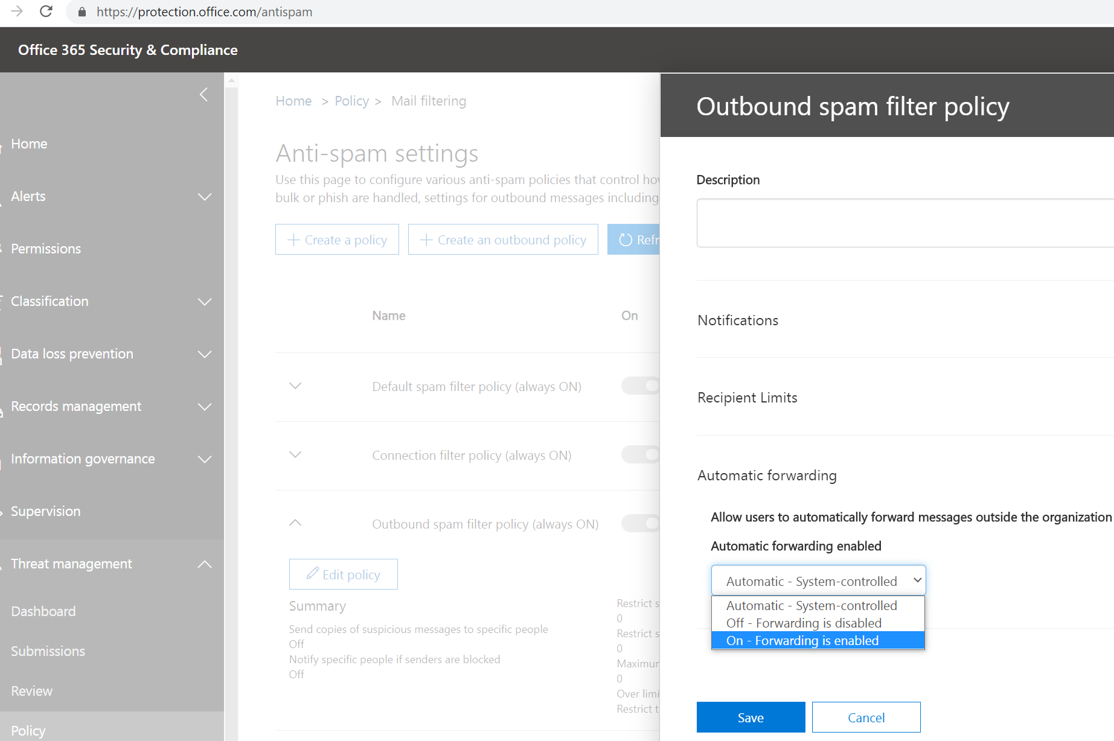Image resolution: width=1114 pixels, height=741 pixels.
Task: Save the outbound spam filter policy
Action: [x=751, y=717]
